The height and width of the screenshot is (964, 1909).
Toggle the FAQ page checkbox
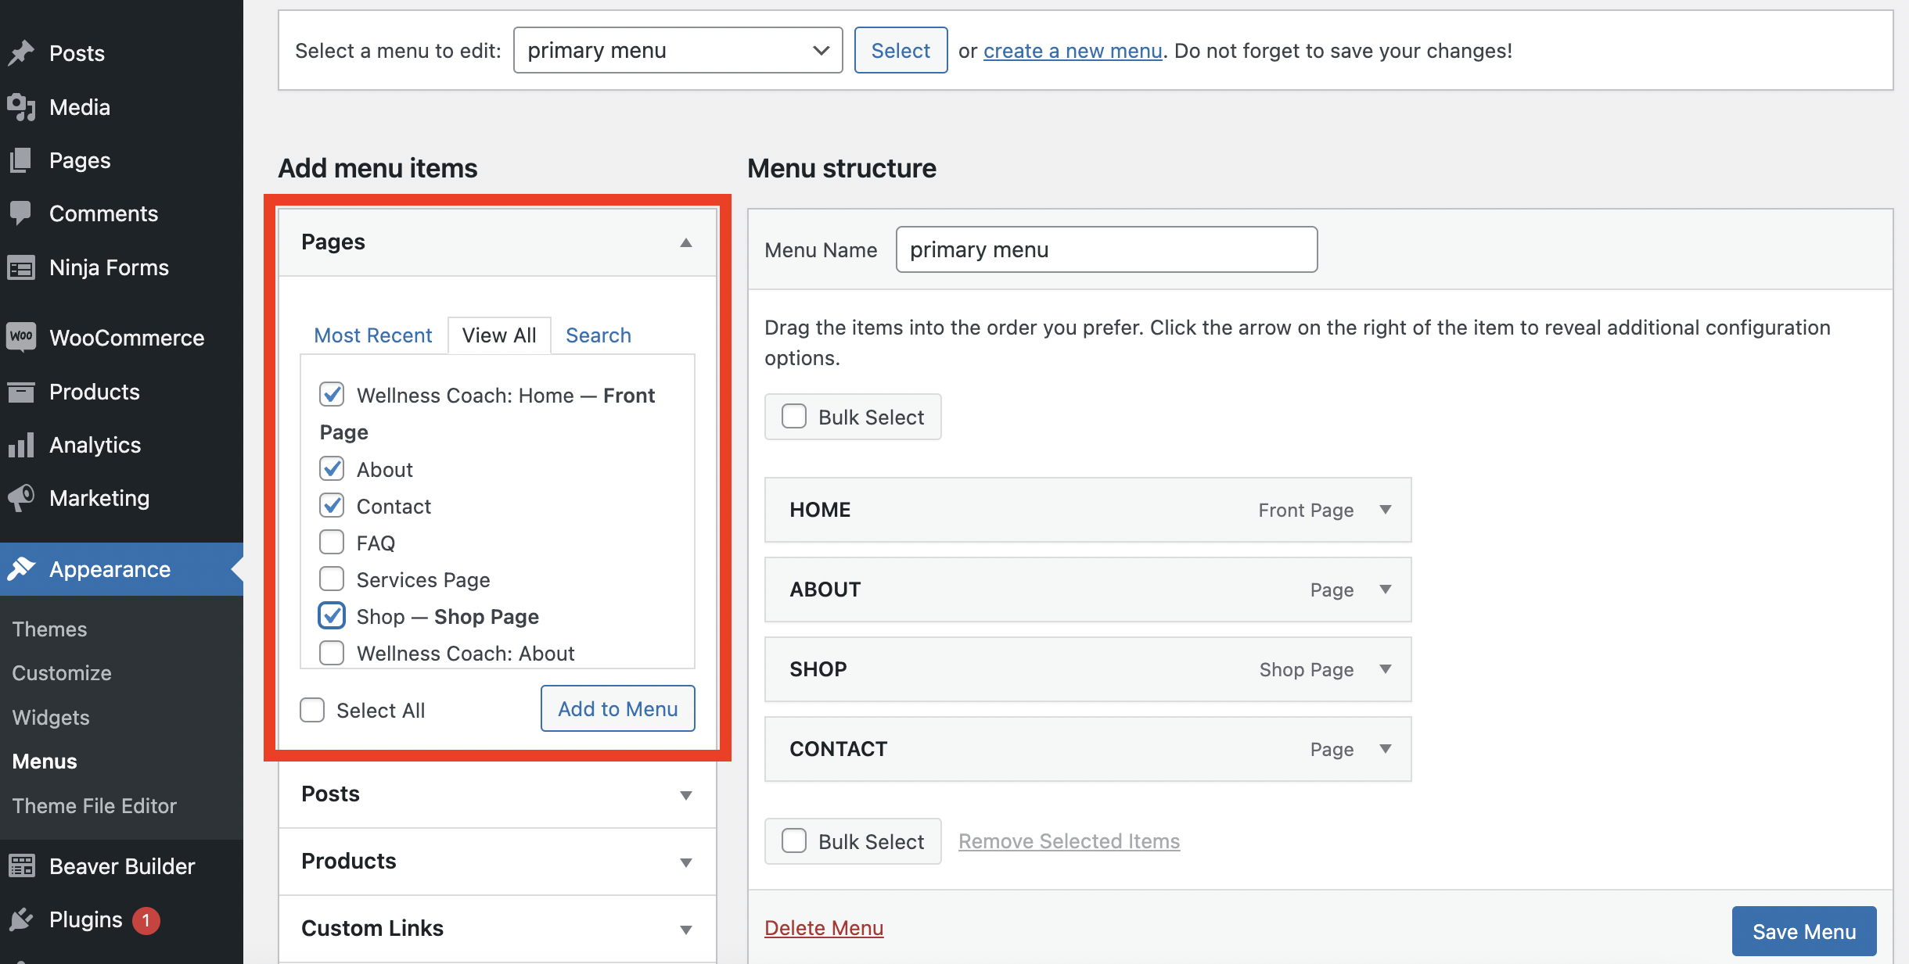332,541
